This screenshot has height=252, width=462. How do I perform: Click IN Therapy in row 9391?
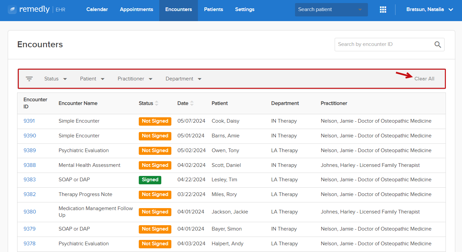tap(284, 121)
